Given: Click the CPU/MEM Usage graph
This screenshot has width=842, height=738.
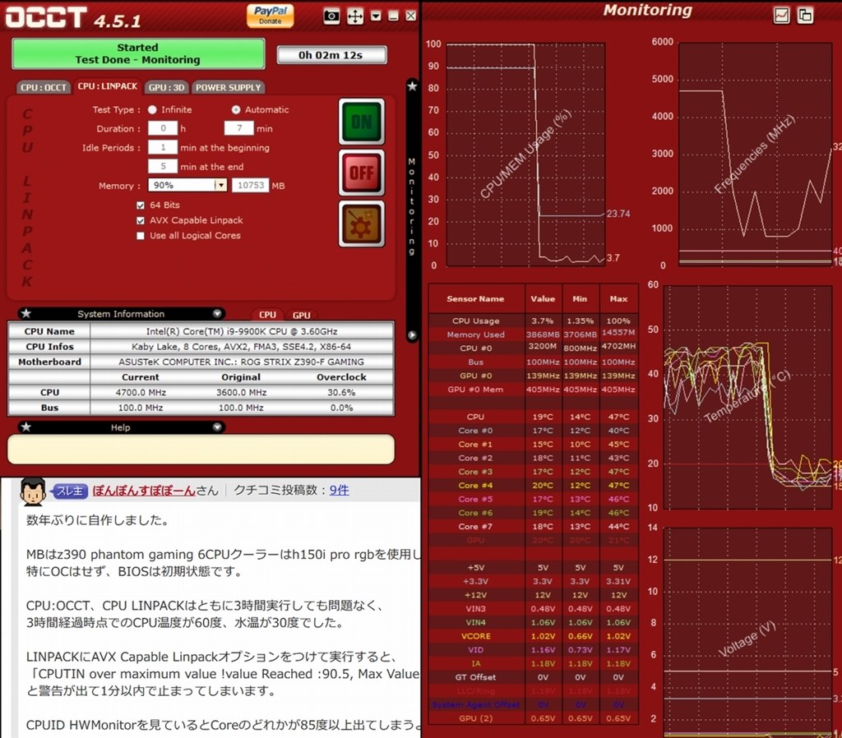Looking at the screenshot, I should click(525, 155).
